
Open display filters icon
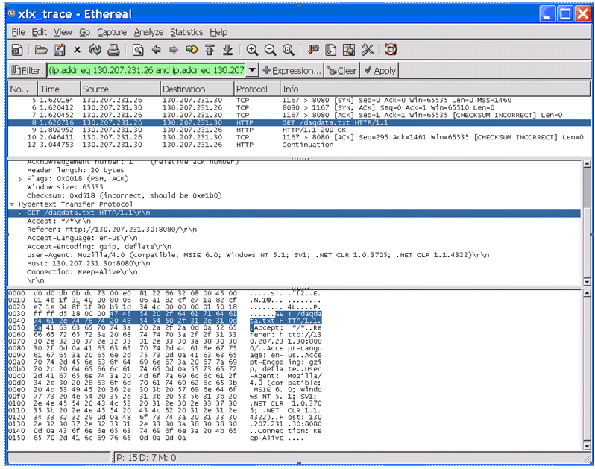331,50
